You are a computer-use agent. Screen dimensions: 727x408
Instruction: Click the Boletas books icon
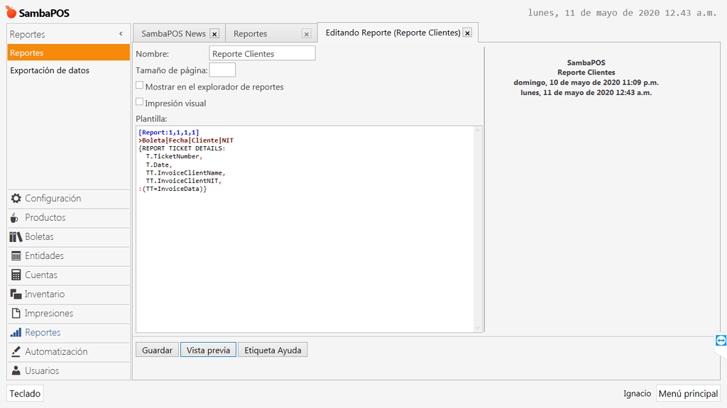pos(16,237)
